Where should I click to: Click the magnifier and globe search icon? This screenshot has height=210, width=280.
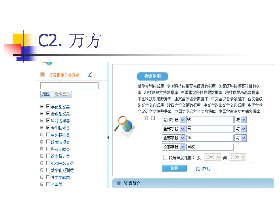point(124,126)
